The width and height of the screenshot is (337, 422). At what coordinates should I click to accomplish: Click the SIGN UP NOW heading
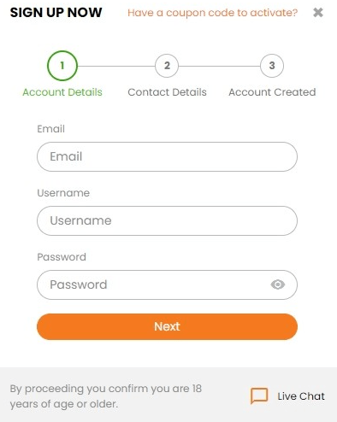pos(56,13)
